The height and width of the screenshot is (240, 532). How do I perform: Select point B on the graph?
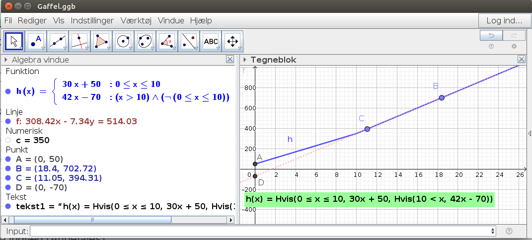442,98
